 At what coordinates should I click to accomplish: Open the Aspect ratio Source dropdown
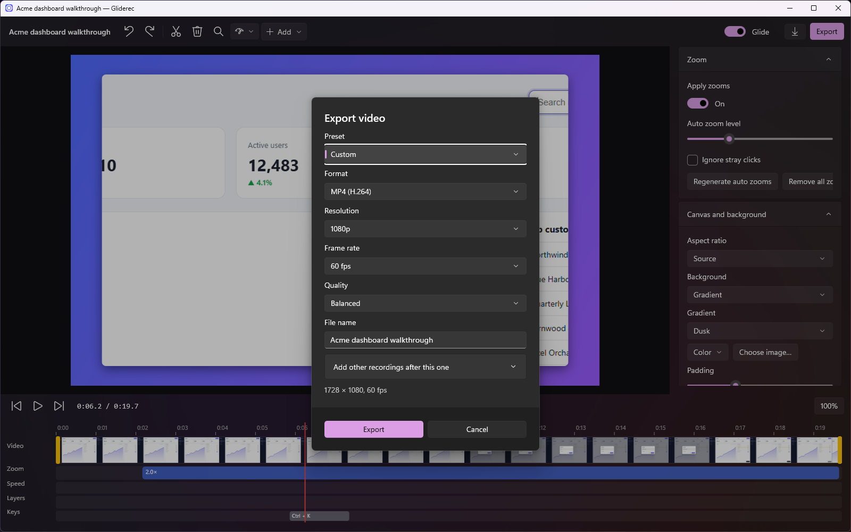tap(760, 259)
